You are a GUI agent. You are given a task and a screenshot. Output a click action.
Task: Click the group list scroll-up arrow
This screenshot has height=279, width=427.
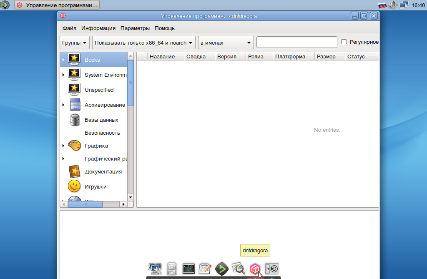click(131, 56)
